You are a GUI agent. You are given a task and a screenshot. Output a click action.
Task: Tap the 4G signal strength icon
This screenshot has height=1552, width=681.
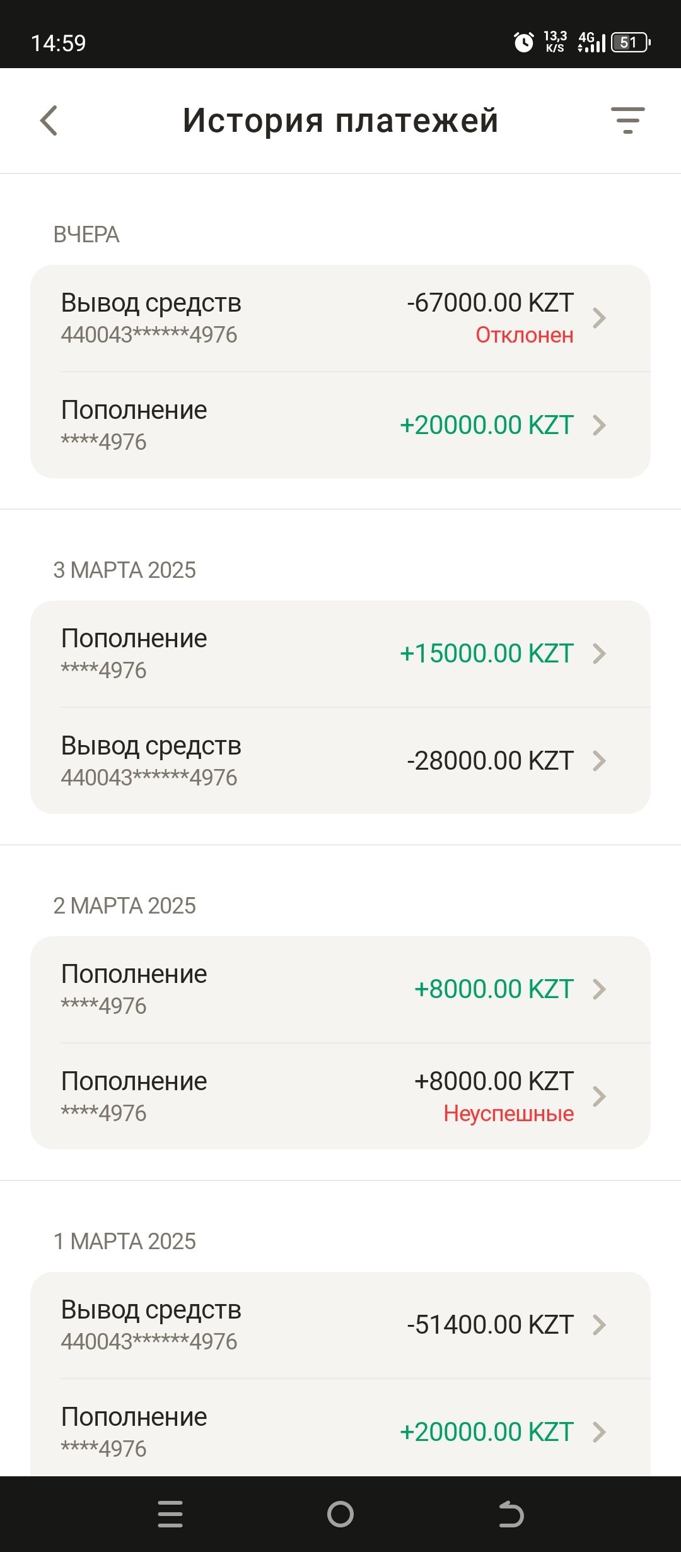[591, 42]
